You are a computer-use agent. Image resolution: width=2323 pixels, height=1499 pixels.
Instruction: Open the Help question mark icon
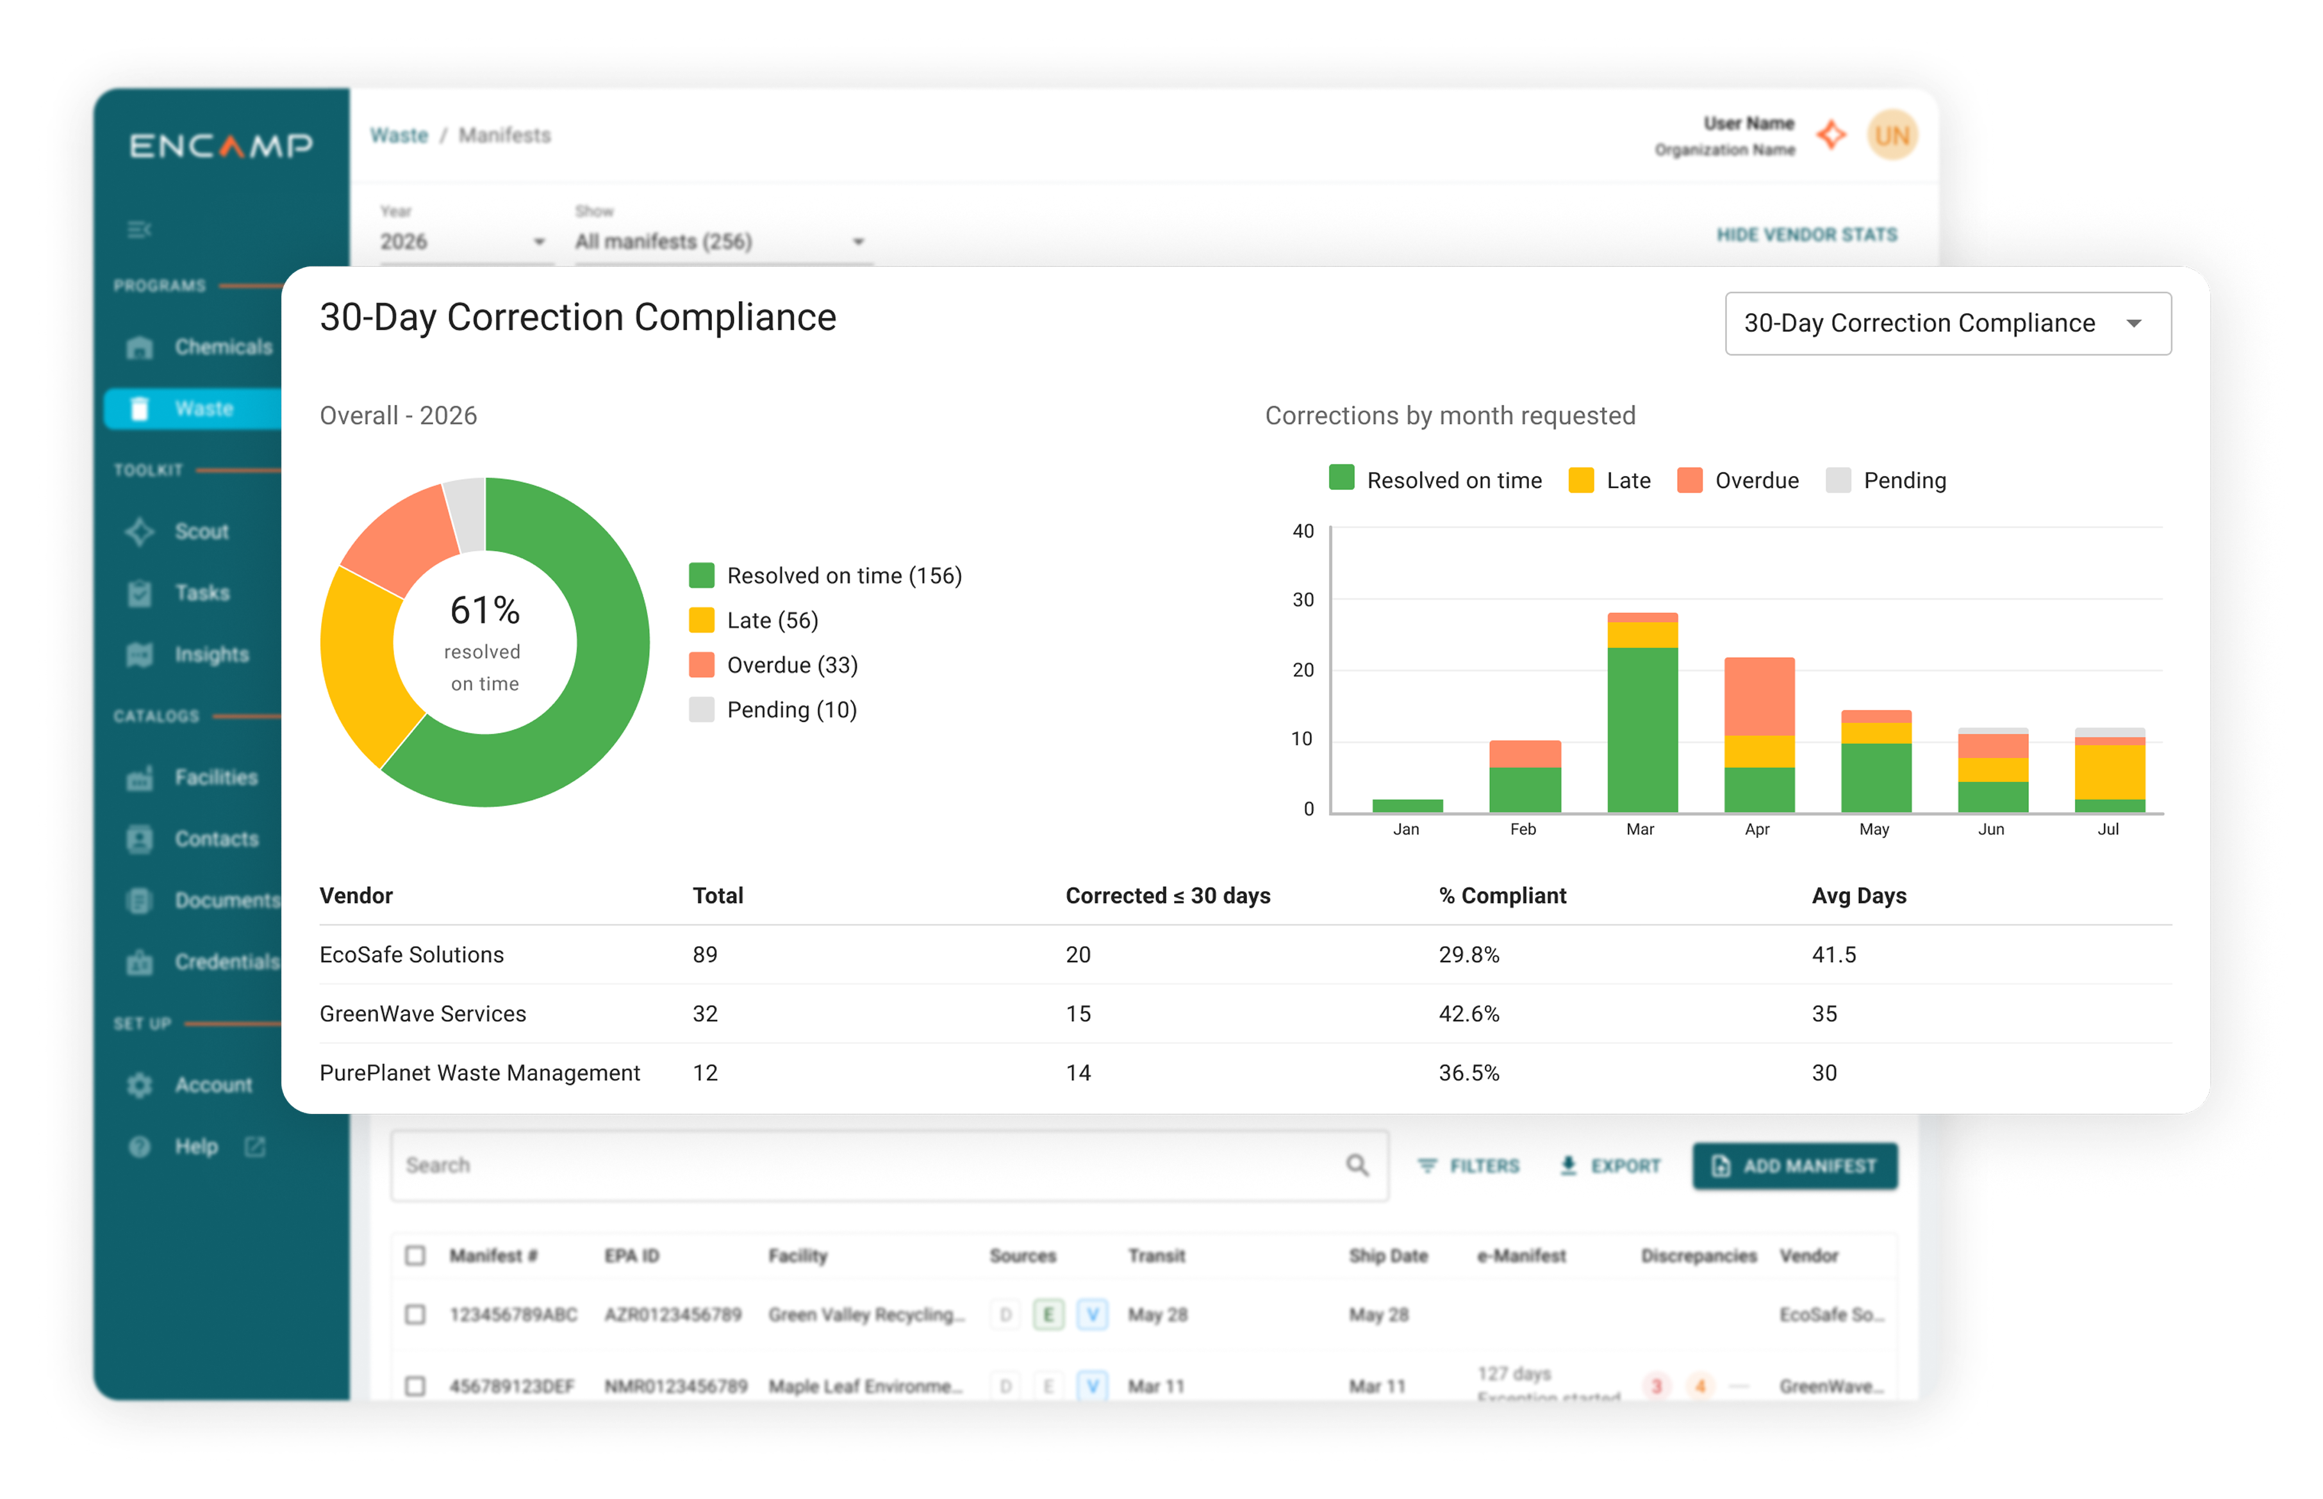[139, 1147]
